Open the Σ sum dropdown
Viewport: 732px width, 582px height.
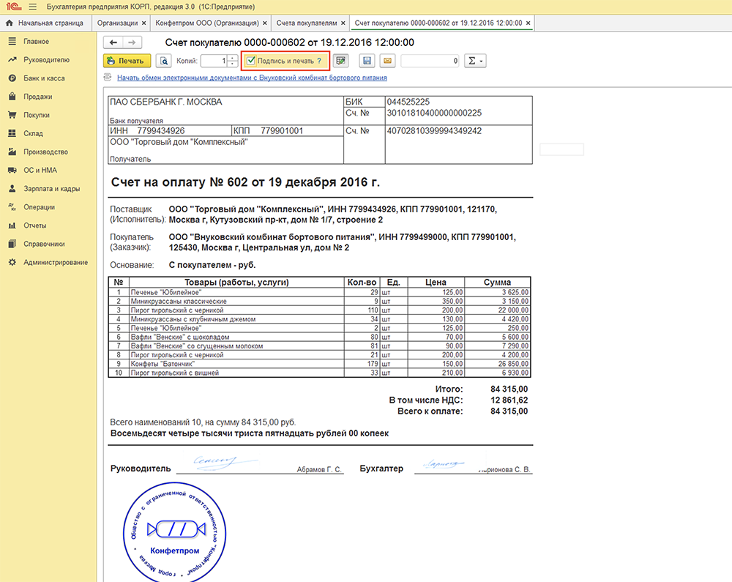coord(475,61)
